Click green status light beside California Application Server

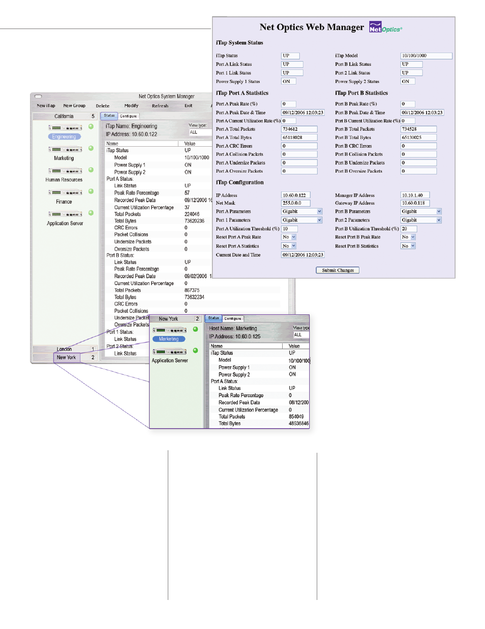[x=91, y=213]
